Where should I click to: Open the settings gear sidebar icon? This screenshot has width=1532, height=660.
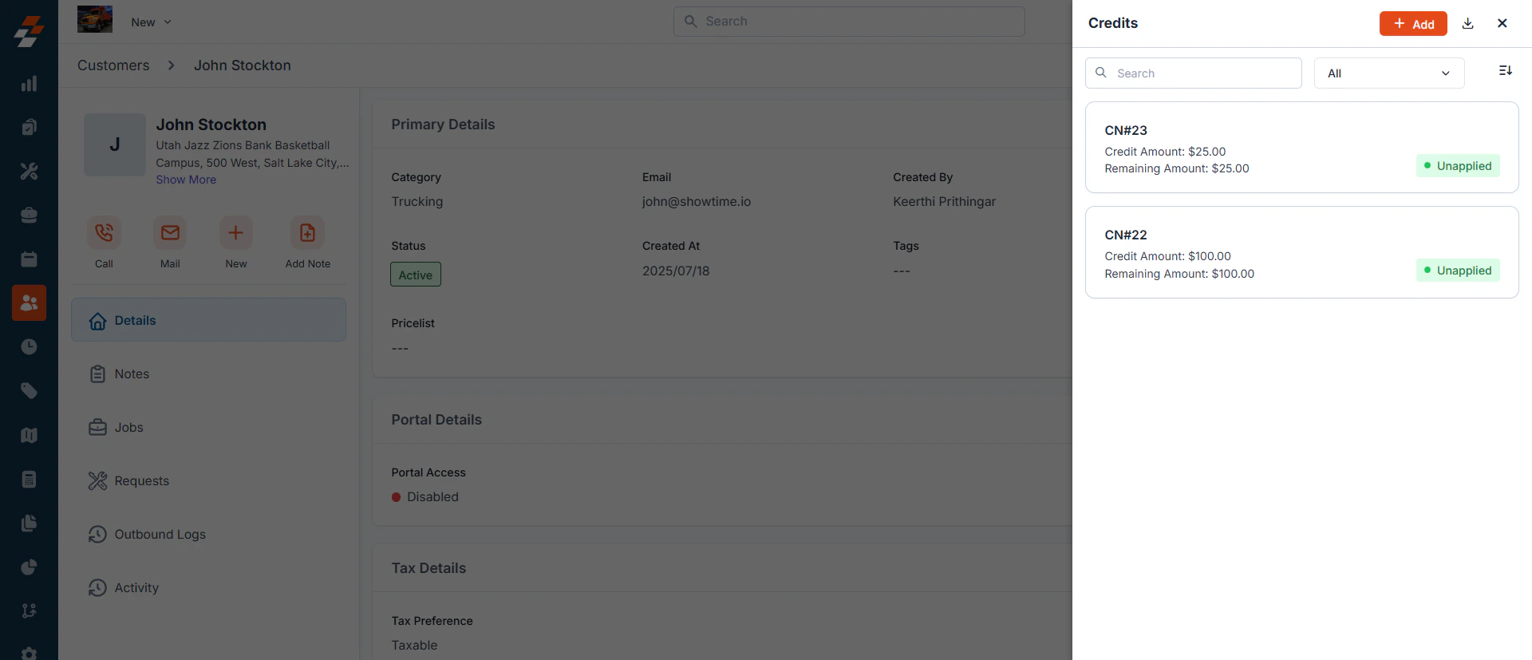pyautogui.click(x=29, y=653)
